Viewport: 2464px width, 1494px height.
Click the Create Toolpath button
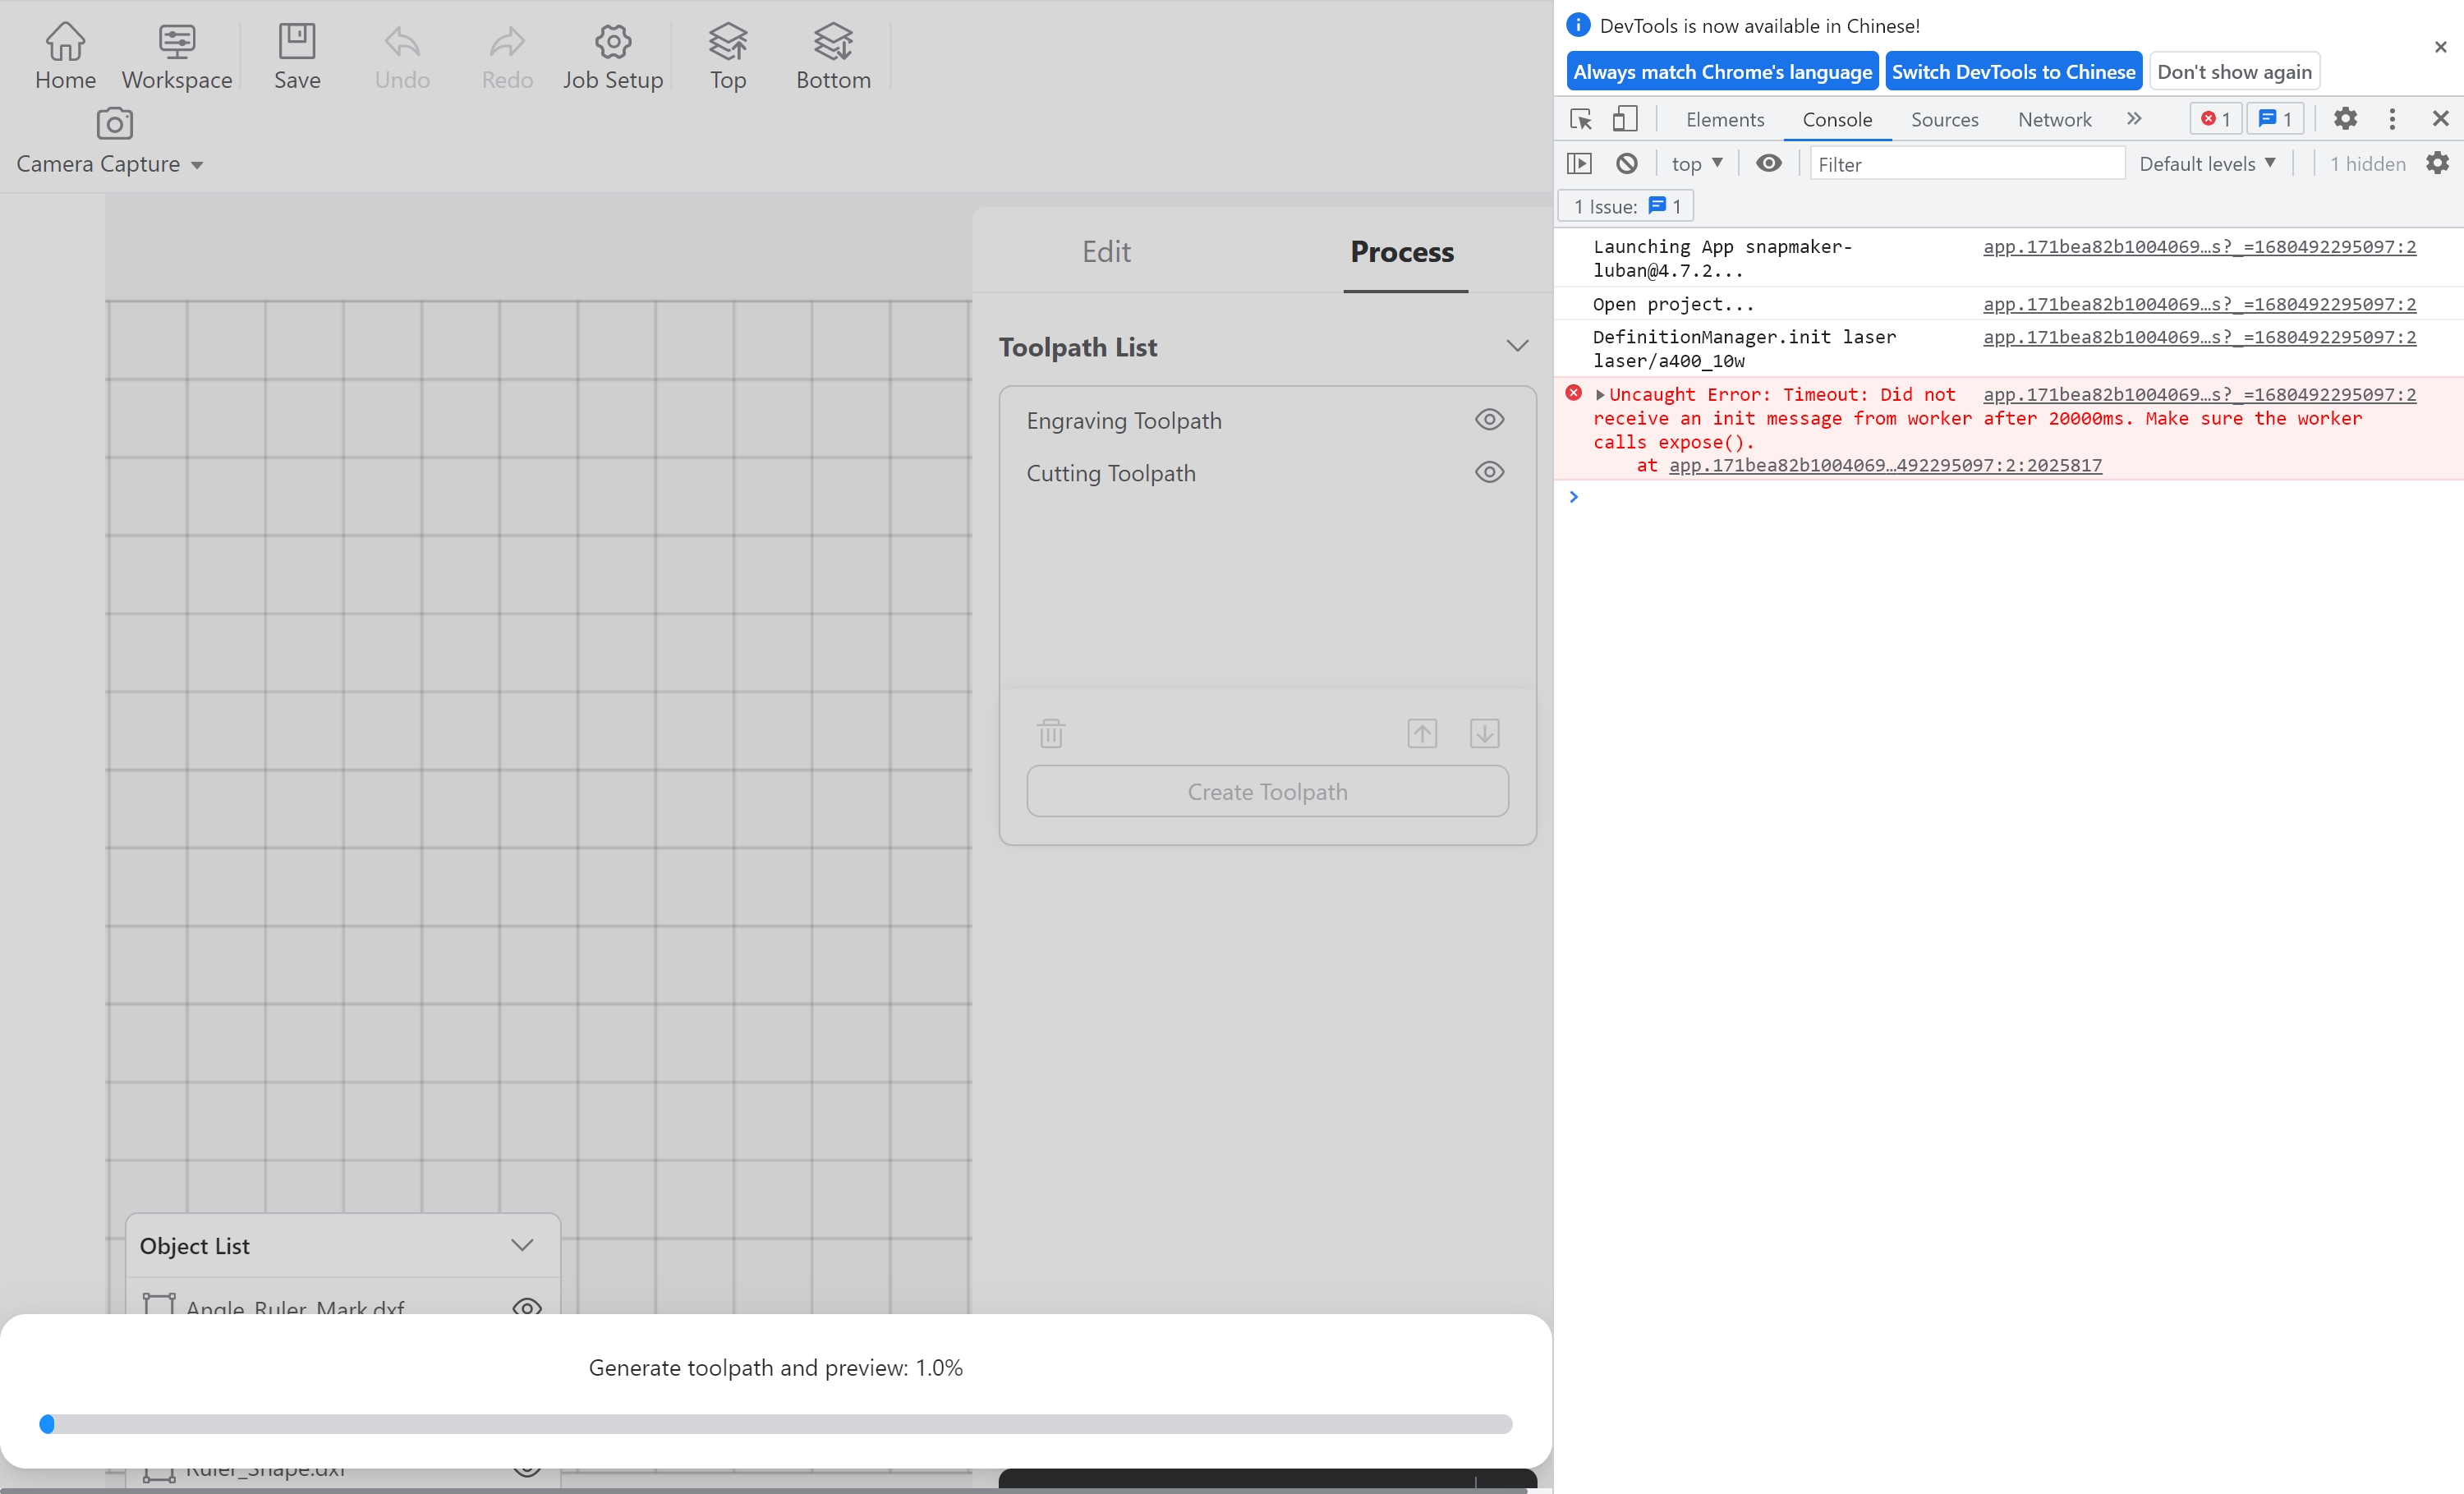(x=1266, y=791)
